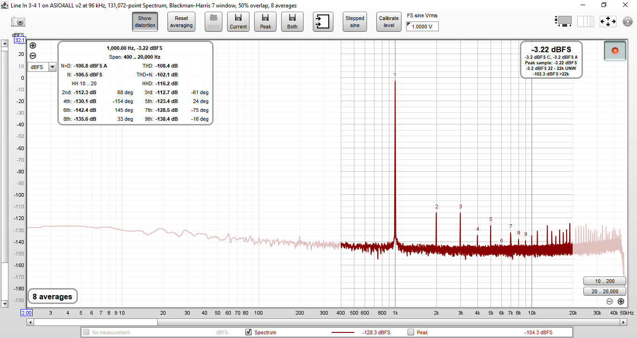Open the dBFS units dropdown
This screenshot has width=637, height=338.
[42, 67]
